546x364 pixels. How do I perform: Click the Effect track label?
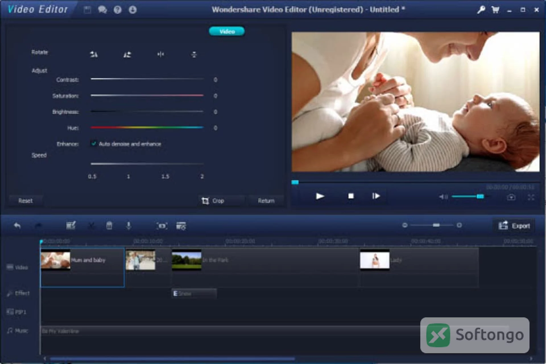coord(18,293)
